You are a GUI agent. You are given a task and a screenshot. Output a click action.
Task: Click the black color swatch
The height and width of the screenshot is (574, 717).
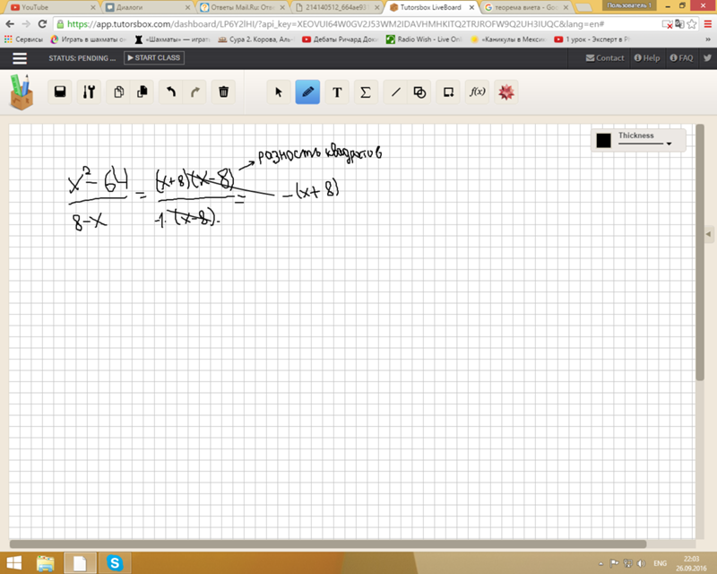coord(603,140)
